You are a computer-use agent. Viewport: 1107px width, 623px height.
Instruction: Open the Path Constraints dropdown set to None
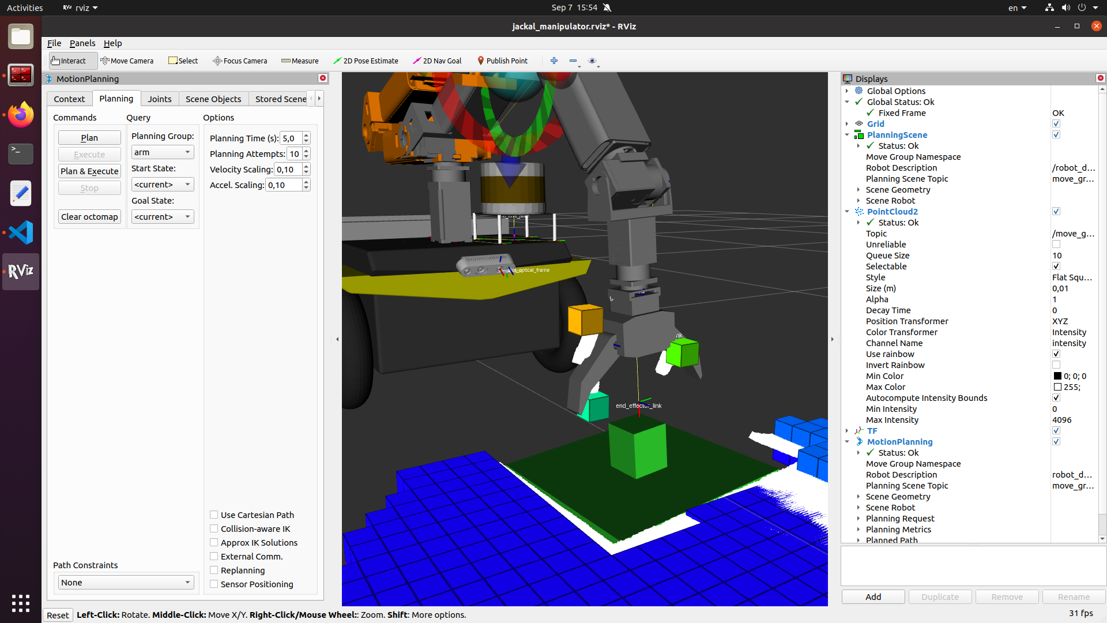tap(125, 582)
